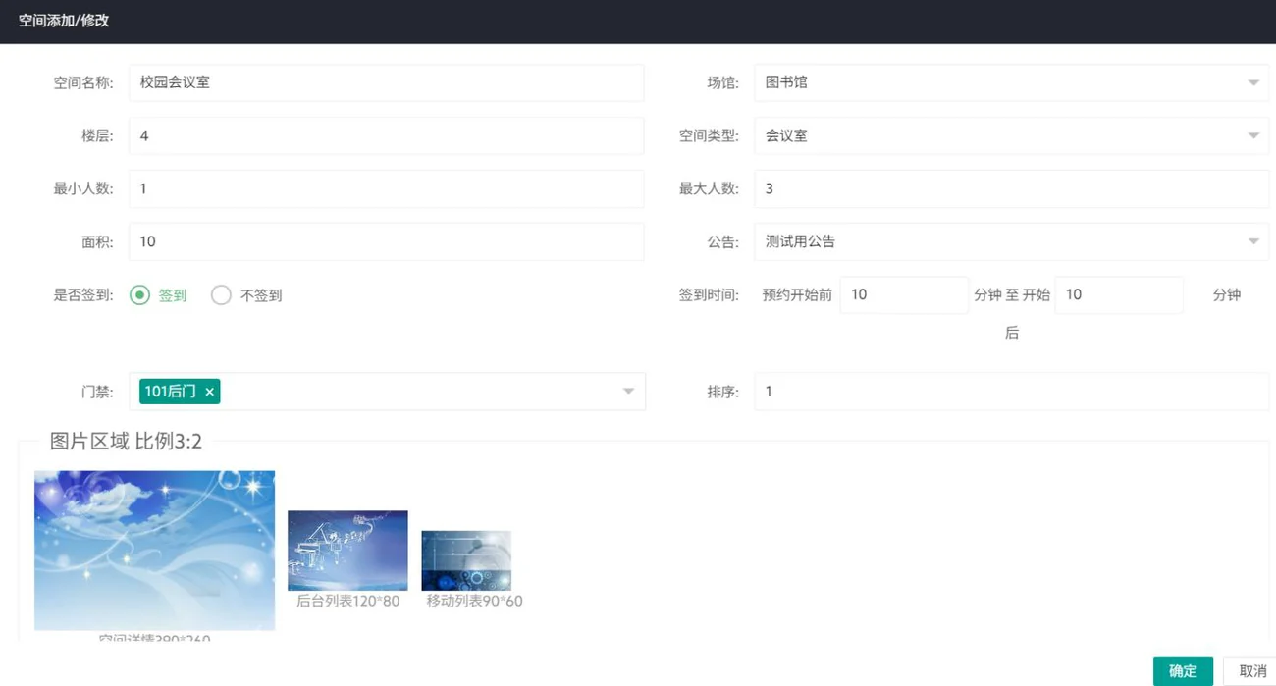The width and height of the screenshot is (1276, 686).
Task: Click the 后台列表120*80 piano thumbnail
Action: (x=347, y=551)
